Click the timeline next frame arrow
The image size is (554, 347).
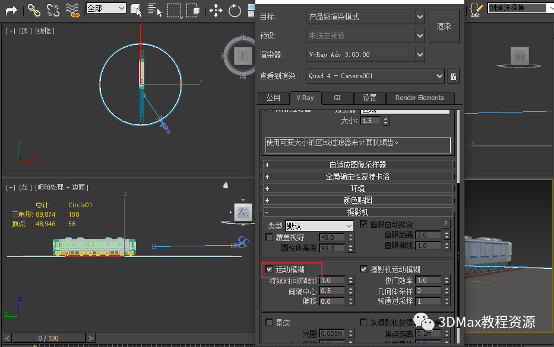[91, 338]
